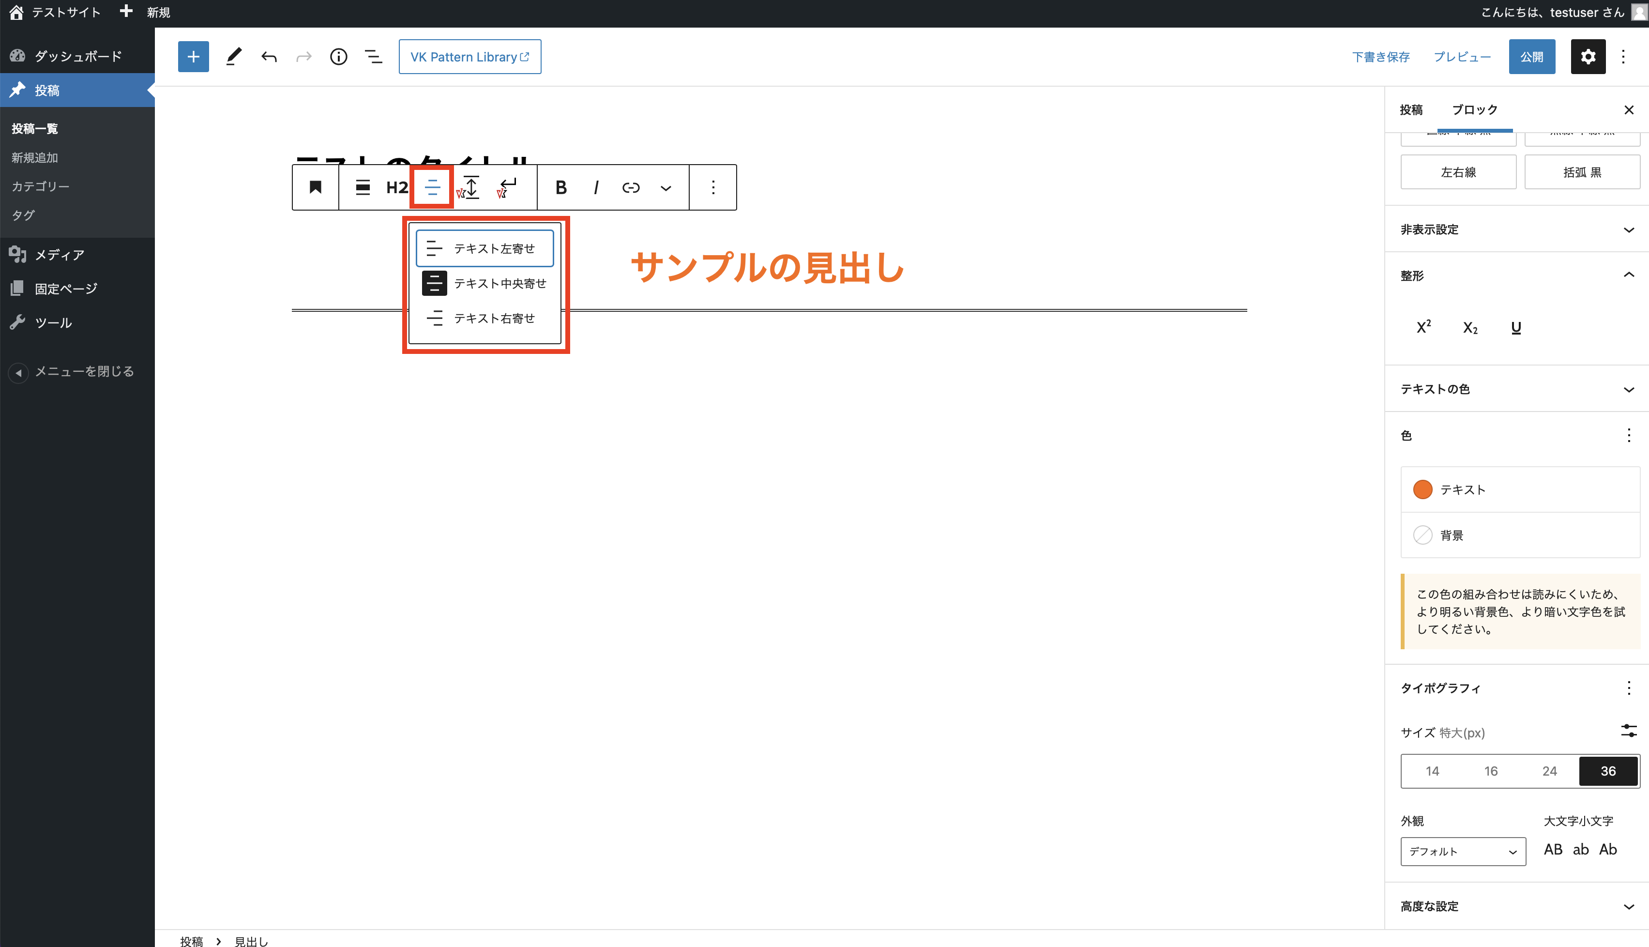Apply superscript formatting X²
1649x947 pixels.
tap(1423, 327)
